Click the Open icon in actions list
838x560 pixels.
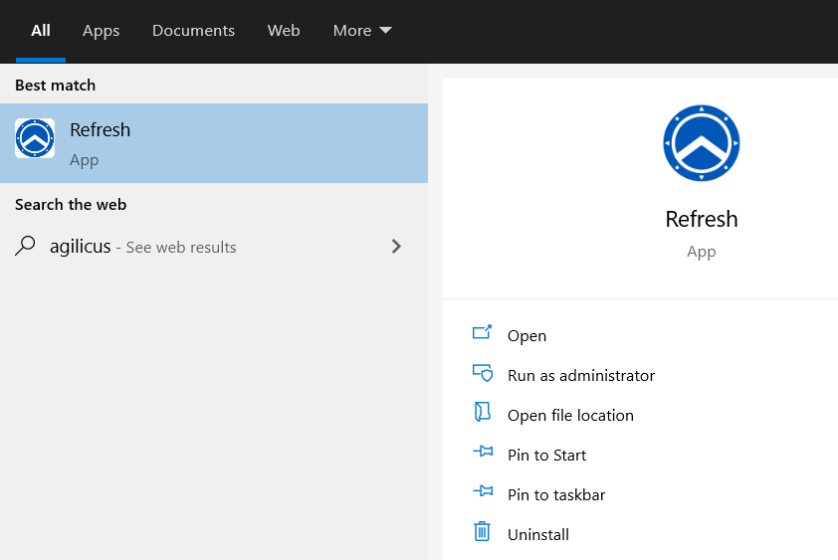click(482, 332)
